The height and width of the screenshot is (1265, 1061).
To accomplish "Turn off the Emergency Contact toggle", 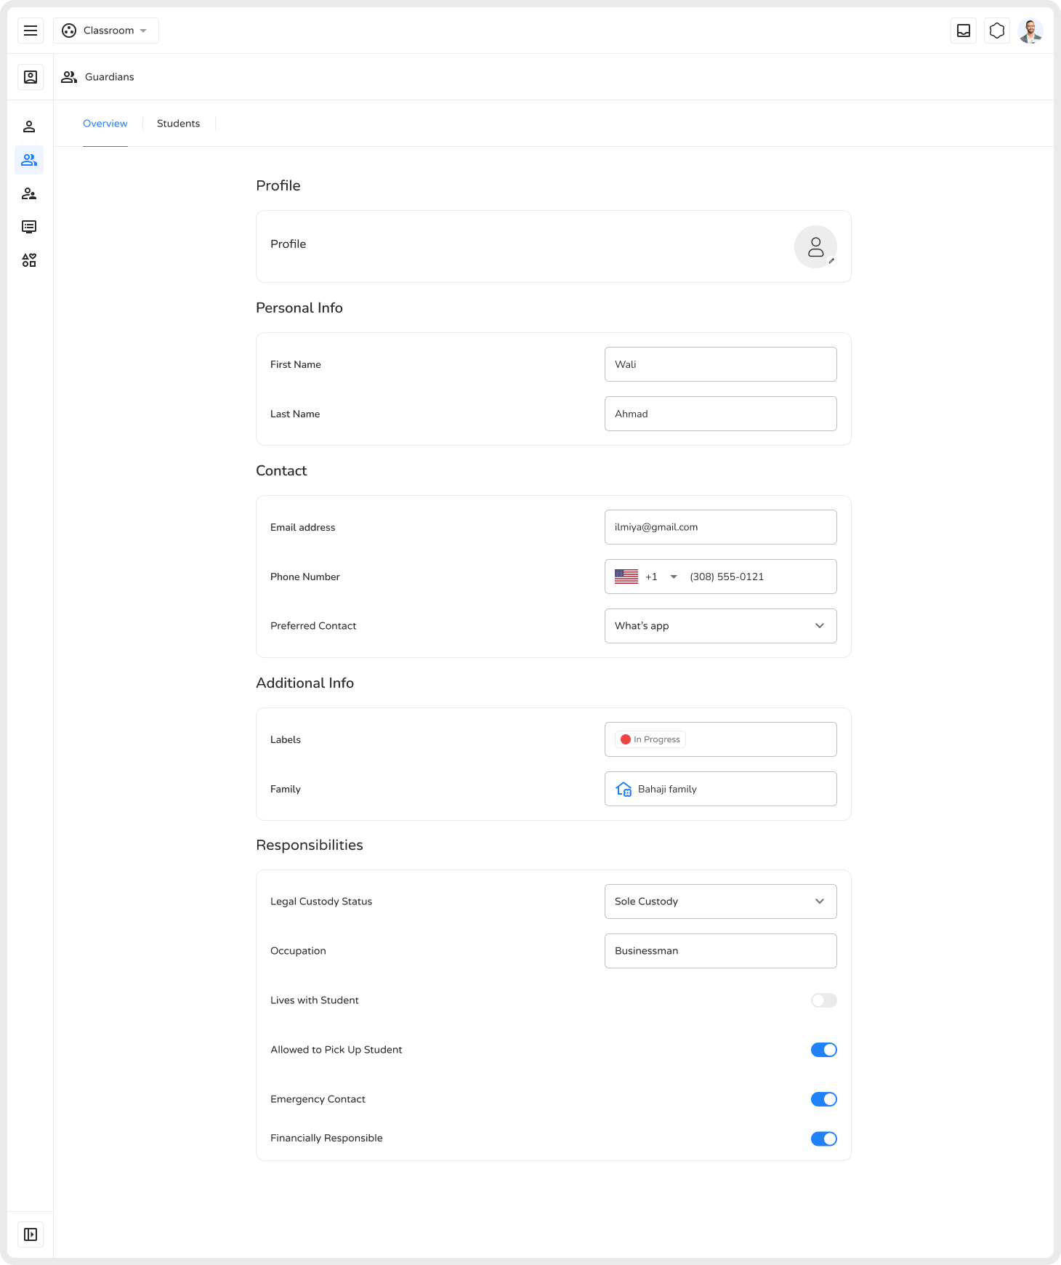I will pos(823,1099).
